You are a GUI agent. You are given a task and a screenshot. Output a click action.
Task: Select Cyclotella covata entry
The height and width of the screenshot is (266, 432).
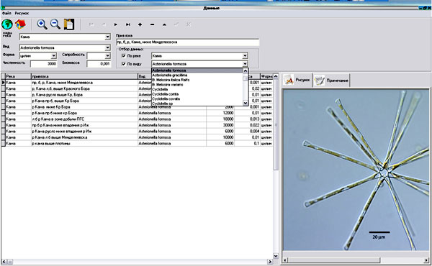[166, 98]
